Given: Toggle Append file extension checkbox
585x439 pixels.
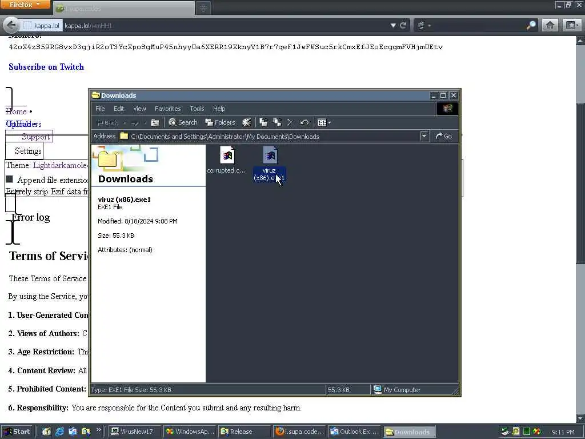Looking at the screenshot, I should point(9,179).
